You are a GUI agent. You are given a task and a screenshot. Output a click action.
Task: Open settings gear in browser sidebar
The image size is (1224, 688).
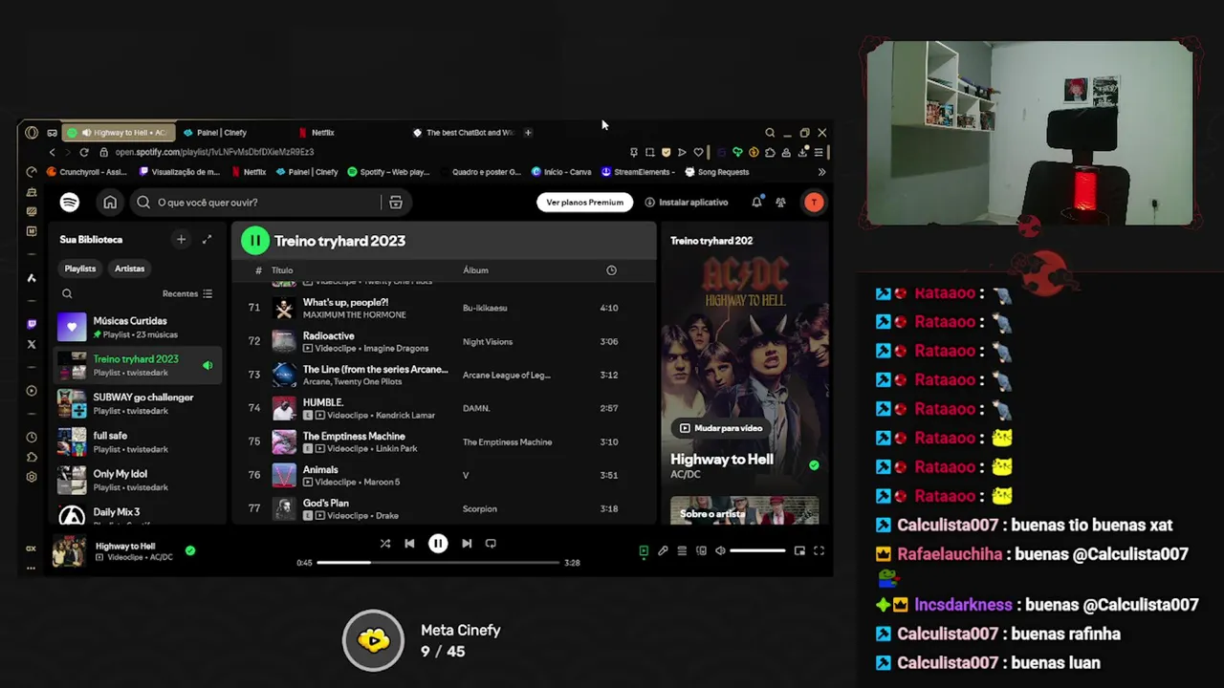[32, 477]
